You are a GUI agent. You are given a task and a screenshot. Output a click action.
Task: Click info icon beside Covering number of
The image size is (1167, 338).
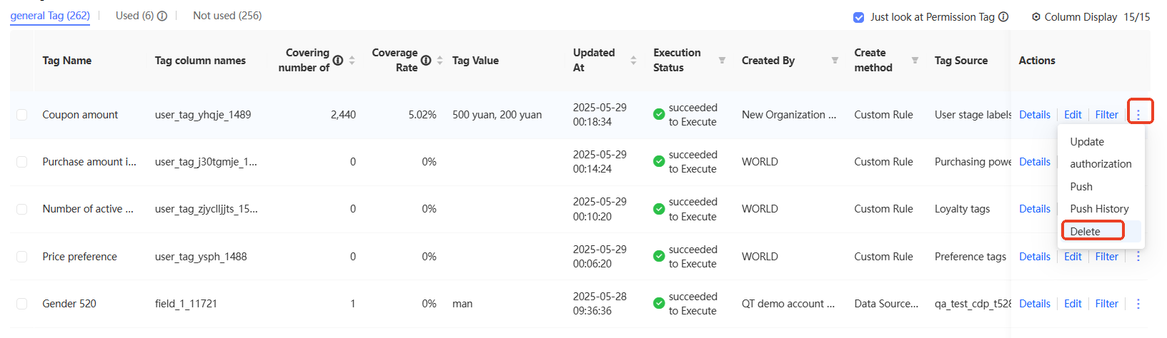[x=338, y=61]
